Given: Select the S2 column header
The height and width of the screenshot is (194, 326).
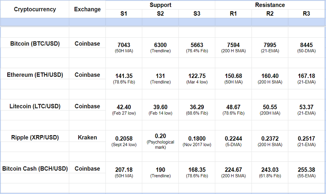Looking at the screenshot, I should (160, 14).
